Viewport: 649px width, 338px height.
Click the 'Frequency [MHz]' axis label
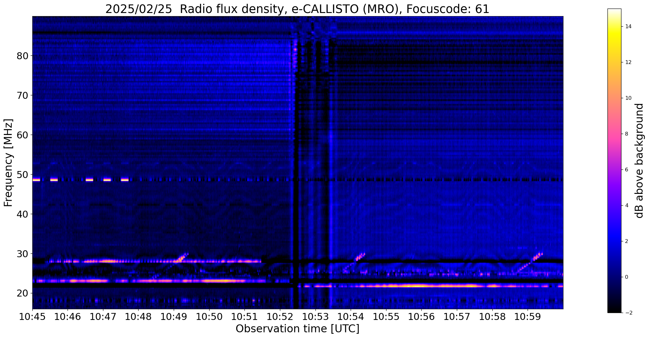tap(9, 163)
